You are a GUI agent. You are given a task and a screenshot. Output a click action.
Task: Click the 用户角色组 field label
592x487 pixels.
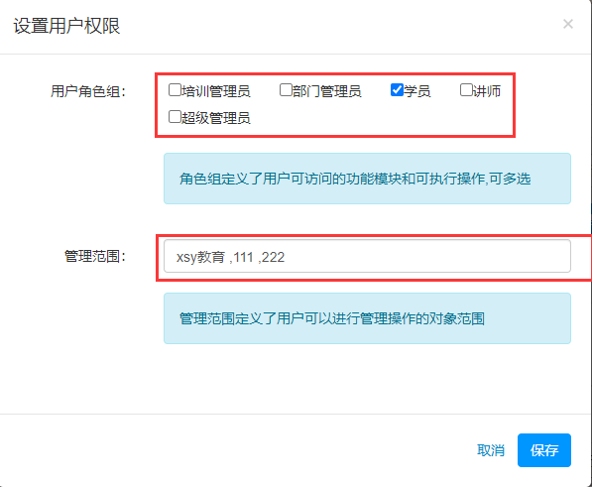[88, 91]
